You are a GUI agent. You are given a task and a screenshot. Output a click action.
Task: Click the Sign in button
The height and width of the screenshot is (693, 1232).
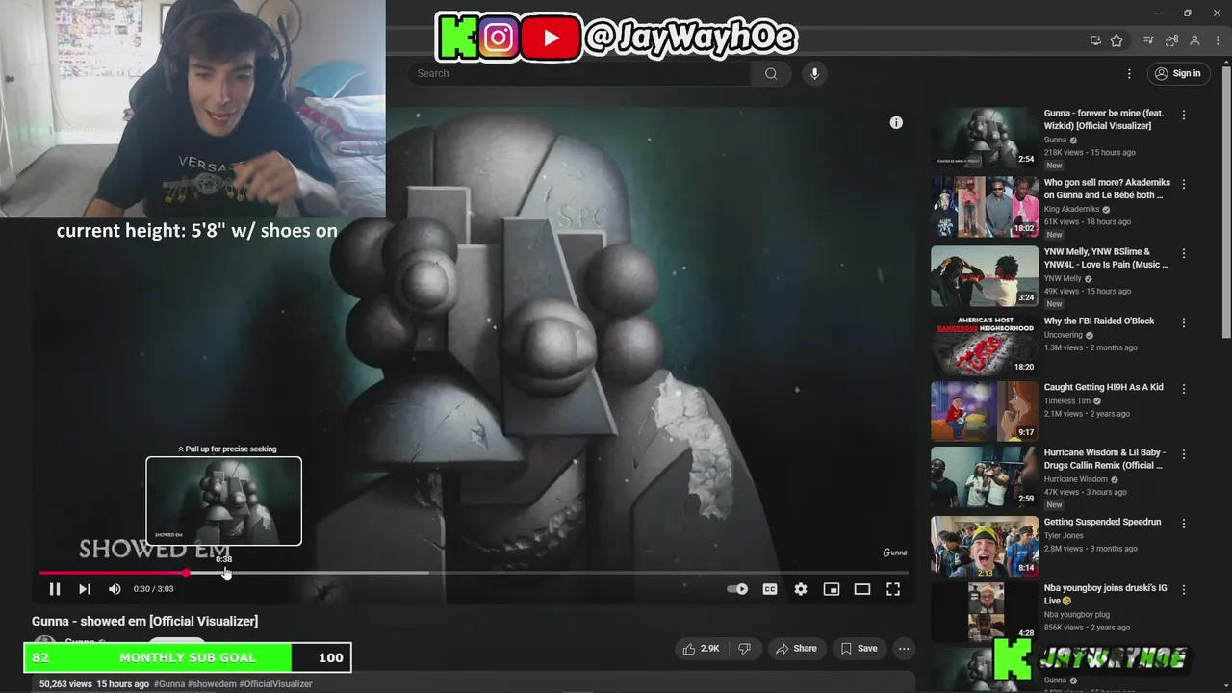(1178, 73)
